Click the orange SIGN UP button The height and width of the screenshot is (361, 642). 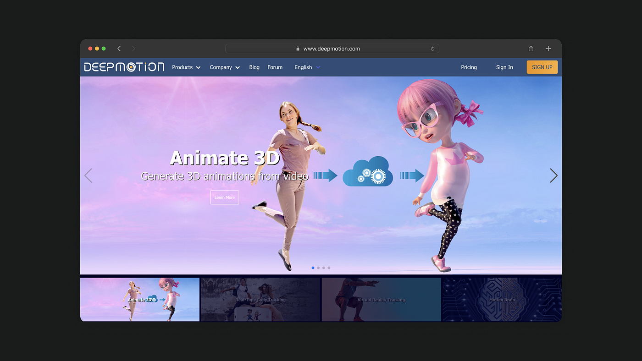542,67
